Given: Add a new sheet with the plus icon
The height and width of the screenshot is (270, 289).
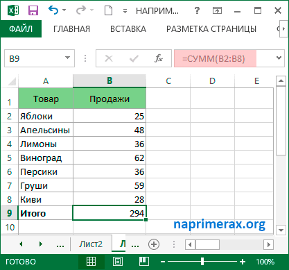Looking at the screenshot, I should pos(154,244).
